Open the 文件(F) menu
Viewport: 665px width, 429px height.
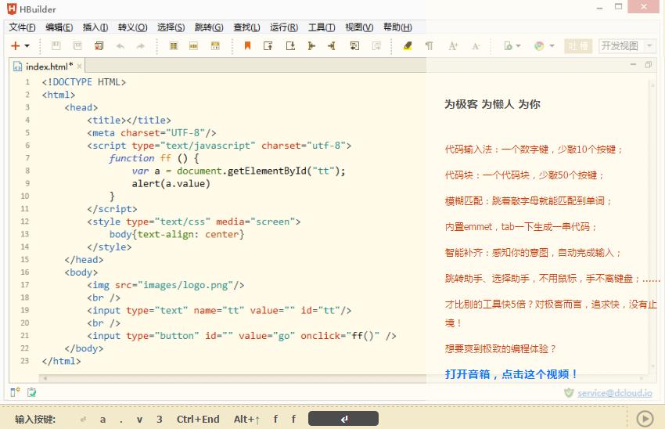(23, 27)
